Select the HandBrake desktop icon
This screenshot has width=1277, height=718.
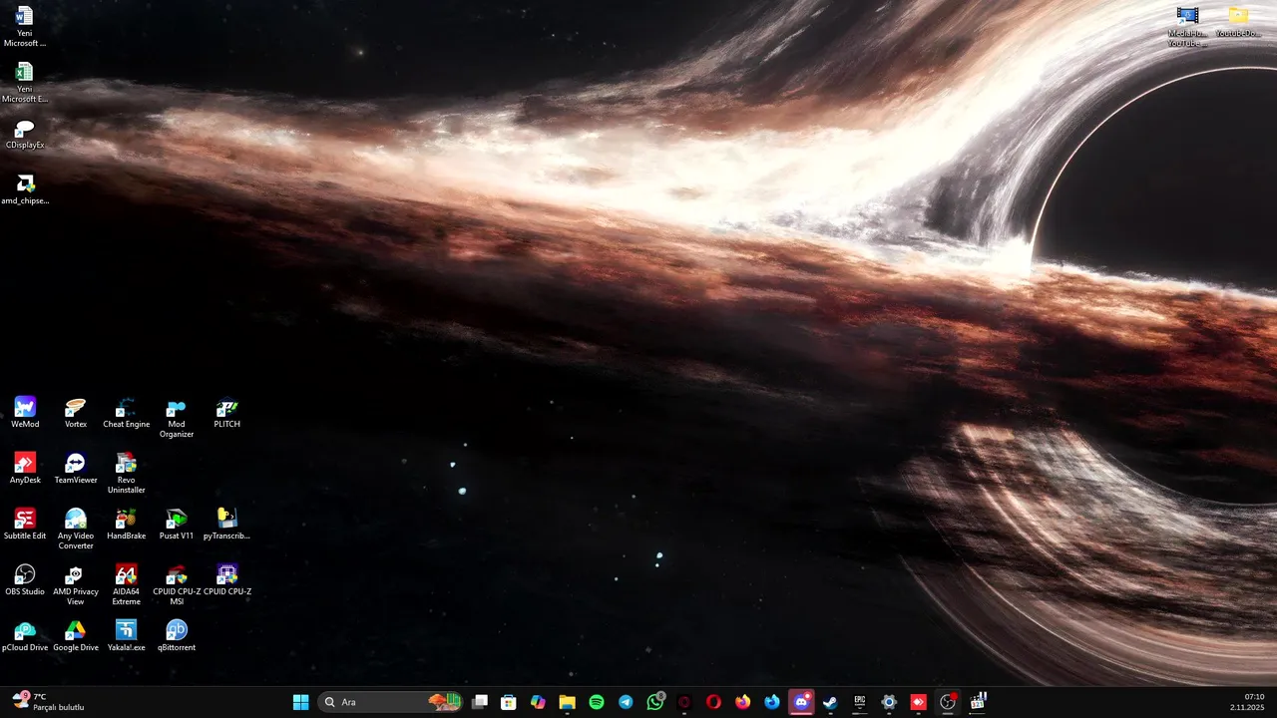[x=126, y=524]
